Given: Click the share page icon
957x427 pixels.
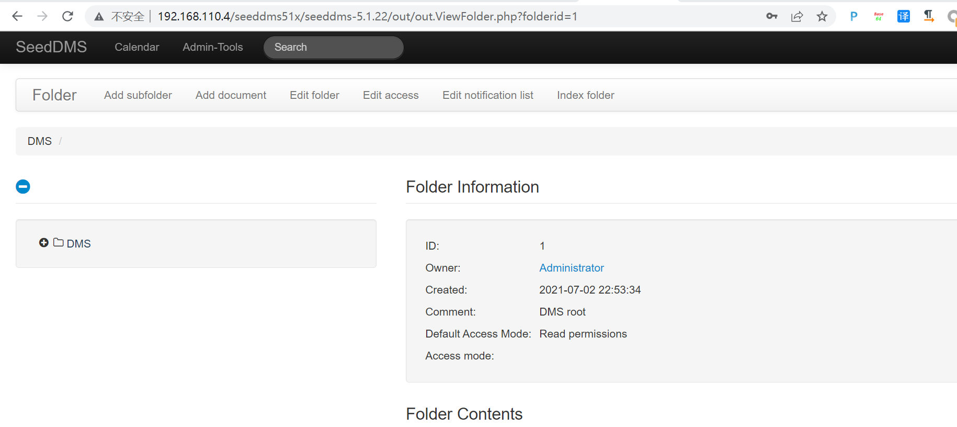Looking at the screenshot, I should coord(797,16).
